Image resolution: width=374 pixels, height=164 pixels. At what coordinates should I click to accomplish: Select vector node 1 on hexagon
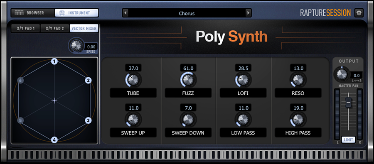click(x=54, y=62)
